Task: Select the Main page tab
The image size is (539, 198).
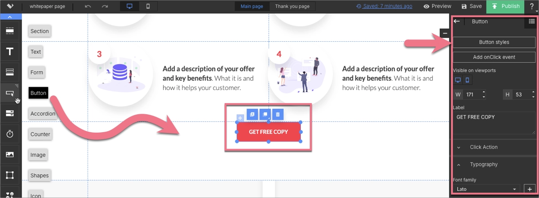Action: pyautogui.click(x=252, y=6)
